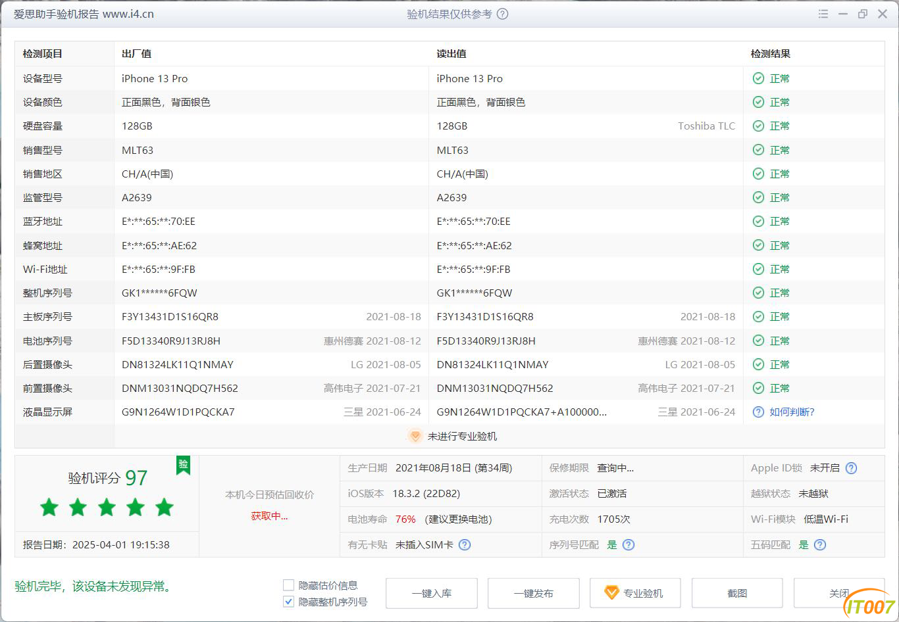
Task: Click green check icon in 硬盘容量 row
Action: pyautogui.click(x=758, y=126)
